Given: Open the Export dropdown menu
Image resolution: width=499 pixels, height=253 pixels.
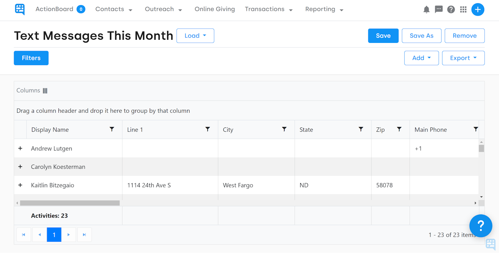Looking at the screenshot, I should tap(463, 58).
